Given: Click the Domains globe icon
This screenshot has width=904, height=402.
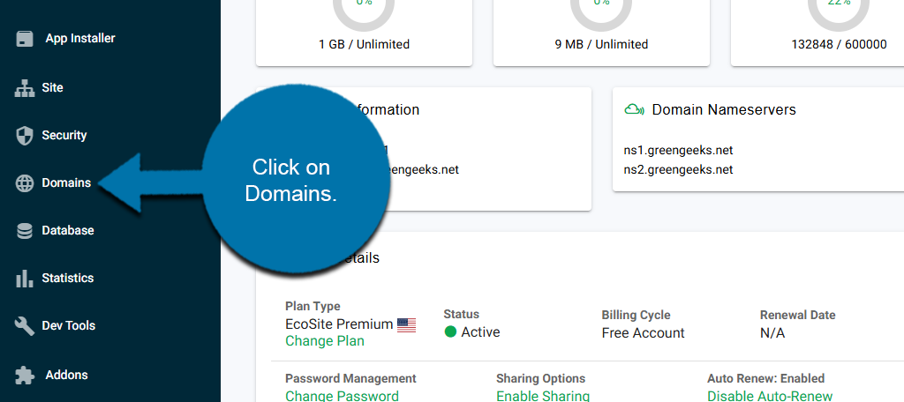Looking at the screenshot, I should 25,183.
